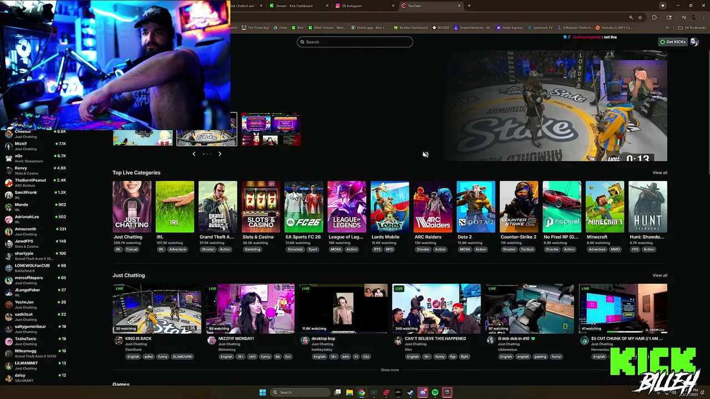
Task: View all Just Chatting streams
Action: click(x=660, y=275)
